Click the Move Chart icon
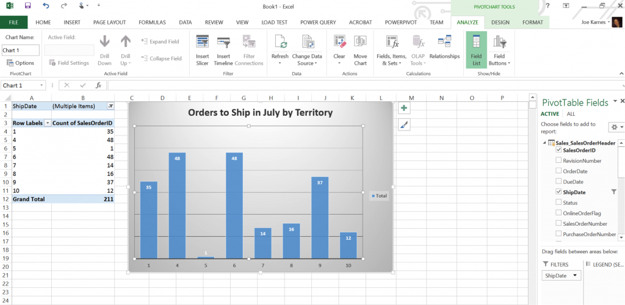The height and width of the screenshot is (305, 625). [x=360, y=43]
